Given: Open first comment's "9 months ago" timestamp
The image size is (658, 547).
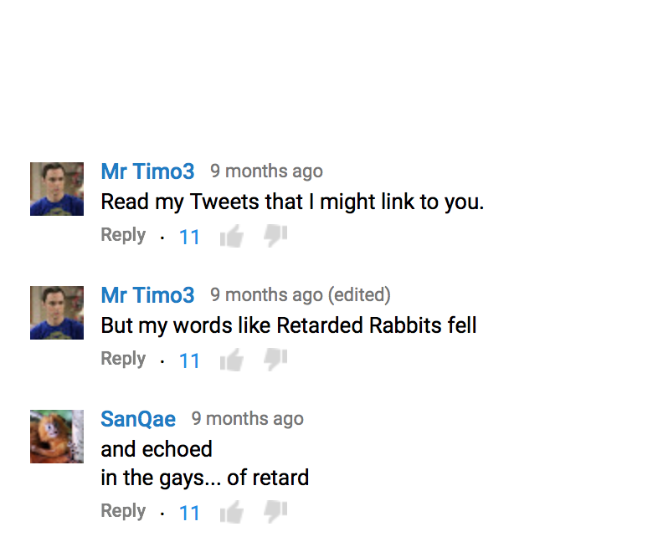Looking at the screenshot, I should [266, 171].
